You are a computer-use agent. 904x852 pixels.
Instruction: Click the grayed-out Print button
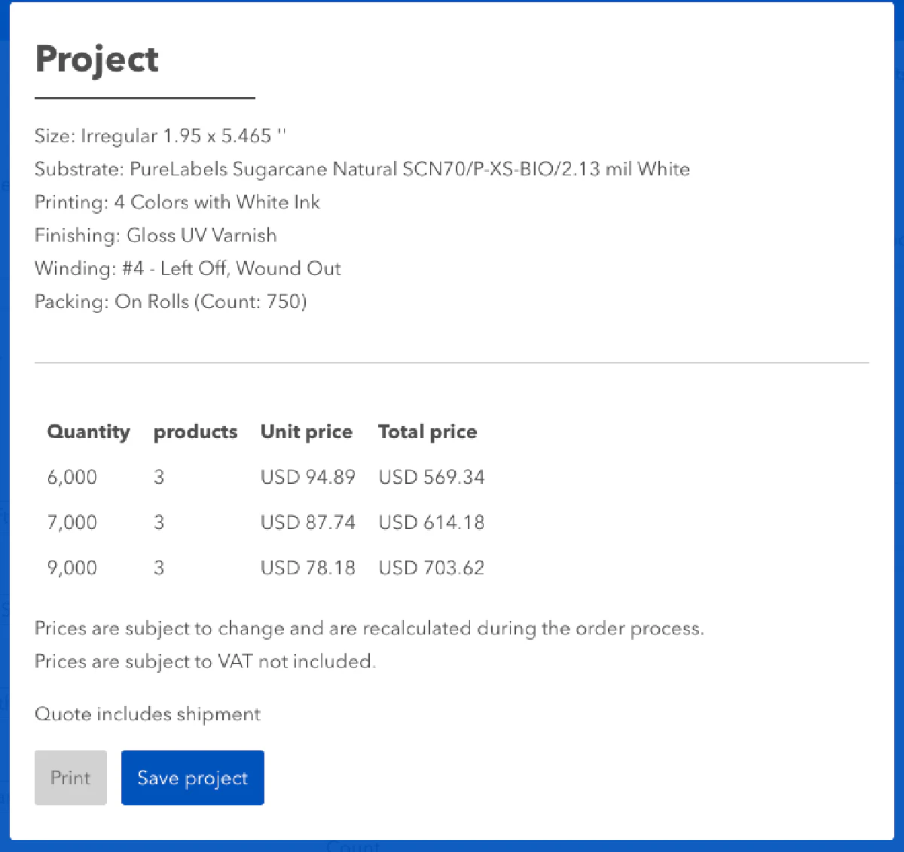(x=71, y=777)
